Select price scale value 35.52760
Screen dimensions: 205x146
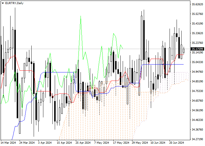tap(197, 14)
